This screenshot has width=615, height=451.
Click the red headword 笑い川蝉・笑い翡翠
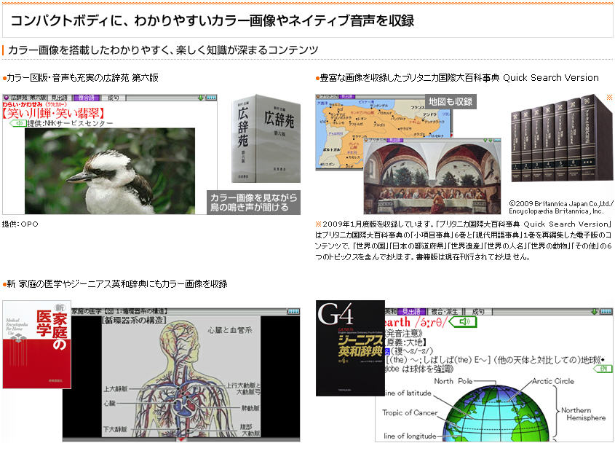(x=54, y=114)
